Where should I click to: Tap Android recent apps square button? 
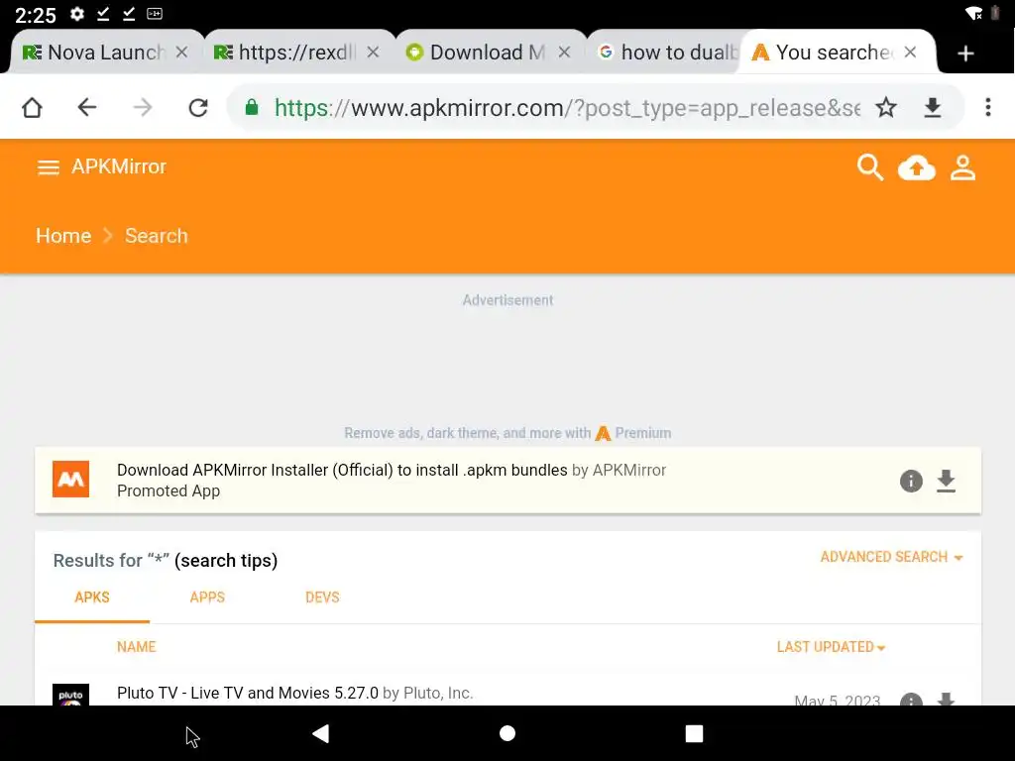(x=694, y=733)
